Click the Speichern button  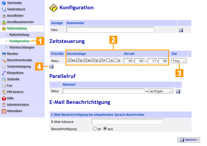click(189, 140)
